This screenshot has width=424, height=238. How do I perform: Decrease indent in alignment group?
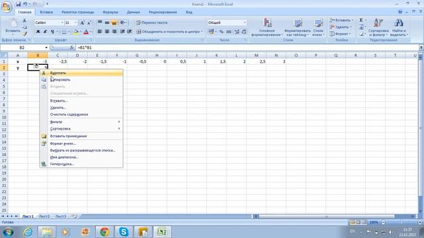click(x=123, y=32)
